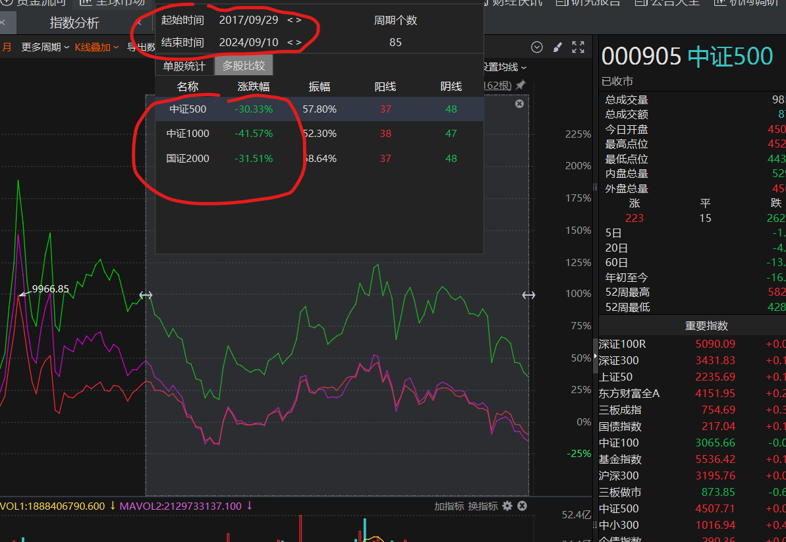This screenshot has height=542, width=786.
Task: Sort by the 振幅 column header
Action: pos(320,87)
